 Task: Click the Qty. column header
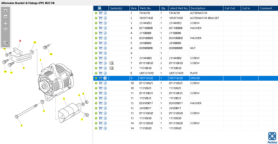click(164, 8)
